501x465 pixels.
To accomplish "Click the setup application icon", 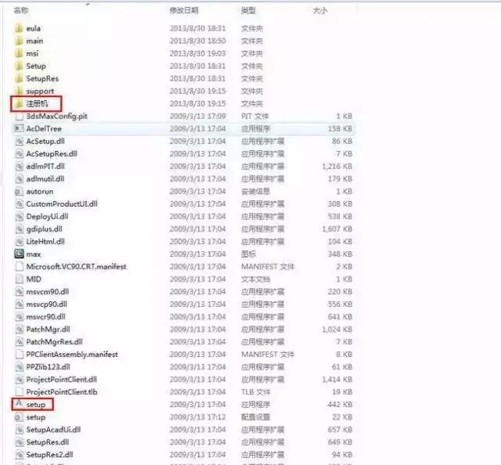I will 19,404.
